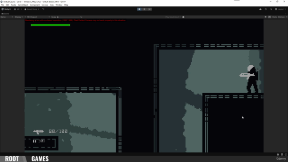The width and height of the screenshot is (288, 162).
Task: Step forward one frame
Action: pos(149,9)
